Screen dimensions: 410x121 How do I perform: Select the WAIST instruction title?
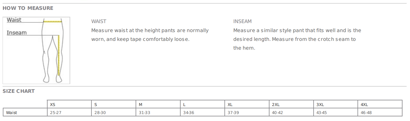[99, 21]
